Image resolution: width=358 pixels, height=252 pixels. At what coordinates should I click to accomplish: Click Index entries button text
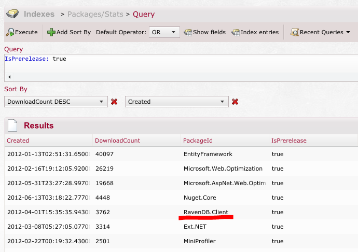coord(259,32)
